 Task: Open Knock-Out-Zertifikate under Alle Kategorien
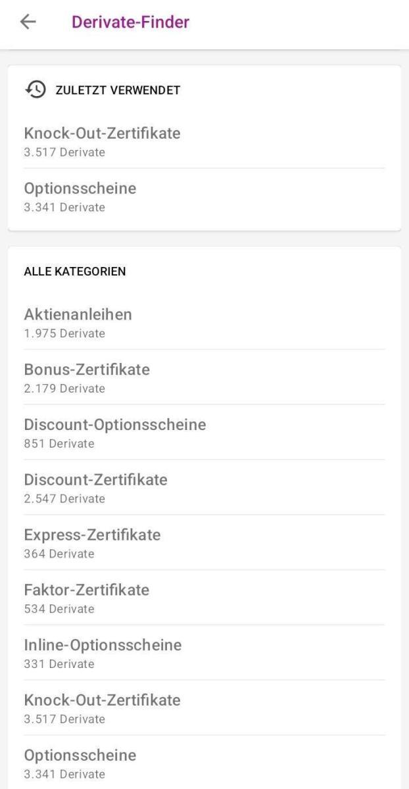(x=102, y=700)
